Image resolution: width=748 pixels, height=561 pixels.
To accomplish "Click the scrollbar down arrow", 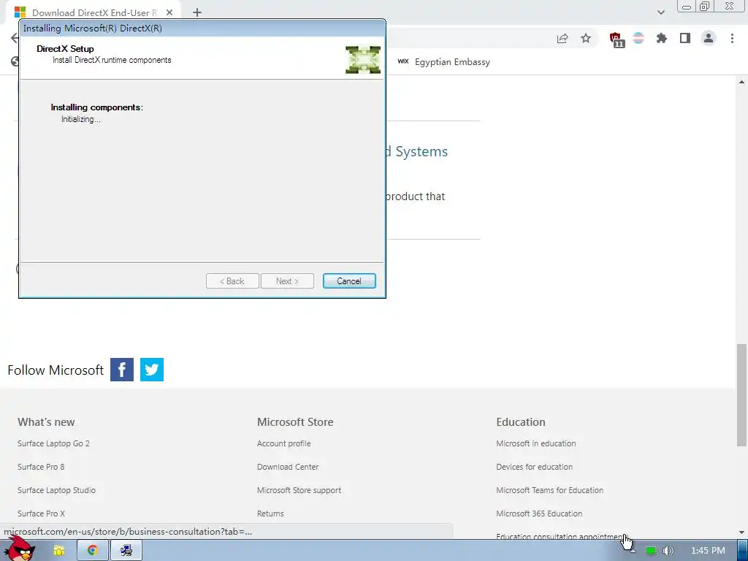I will [741, 533].
